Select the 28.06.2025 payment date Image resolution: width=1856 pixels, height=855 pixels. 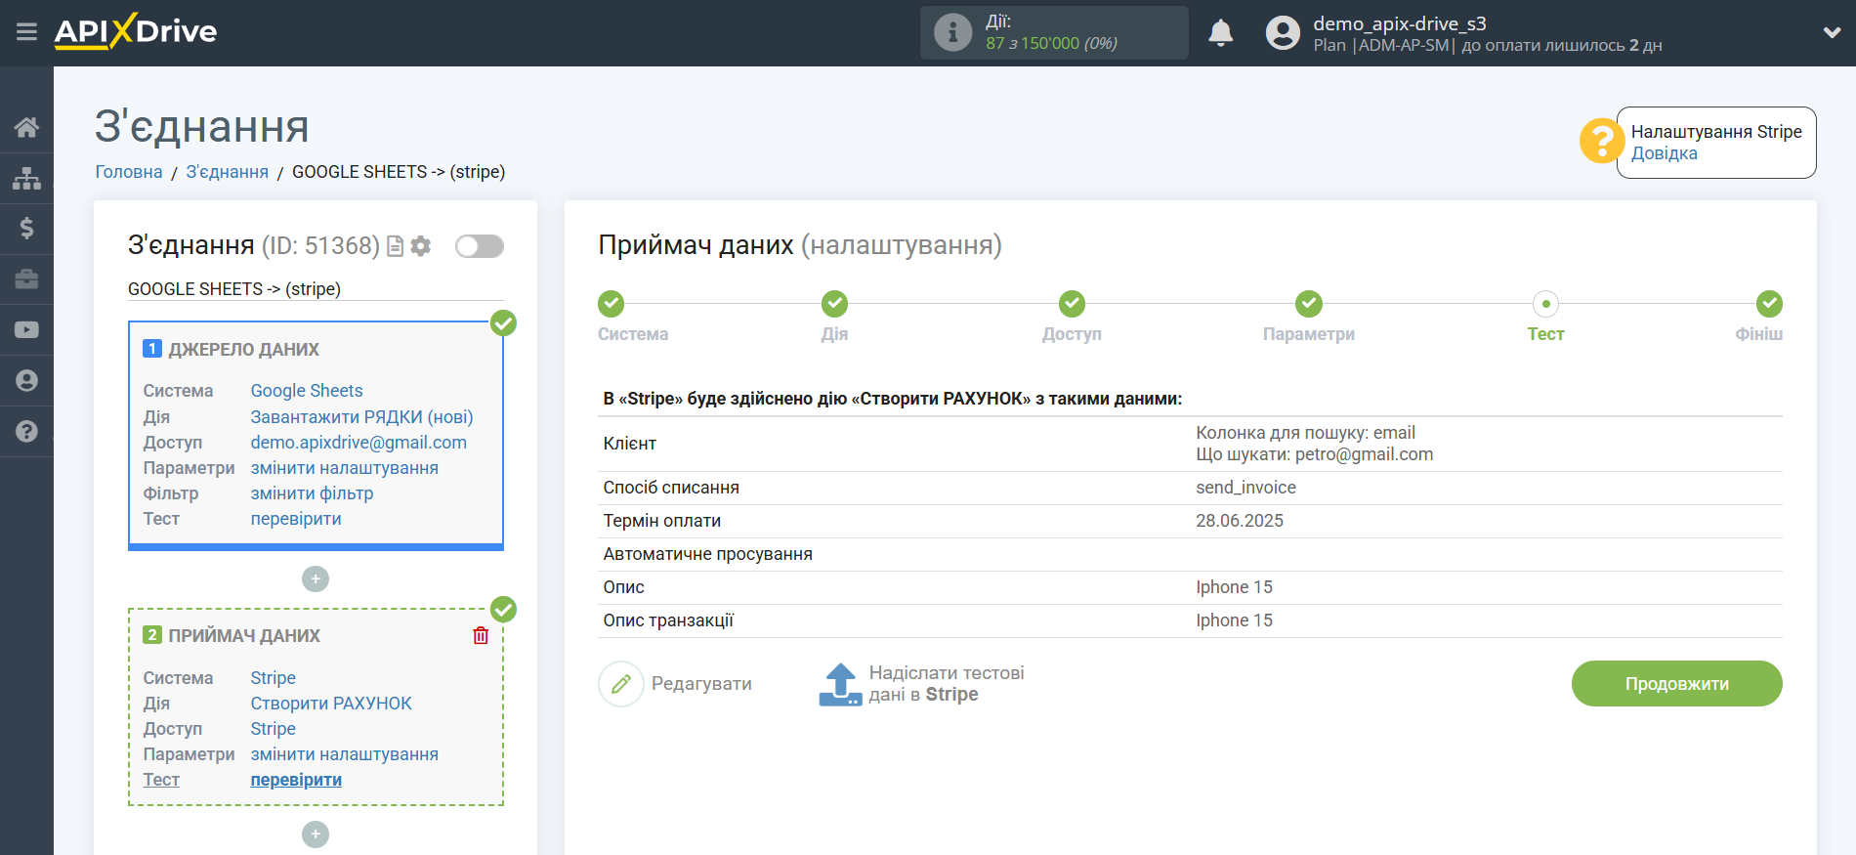tap(1240, 521)
